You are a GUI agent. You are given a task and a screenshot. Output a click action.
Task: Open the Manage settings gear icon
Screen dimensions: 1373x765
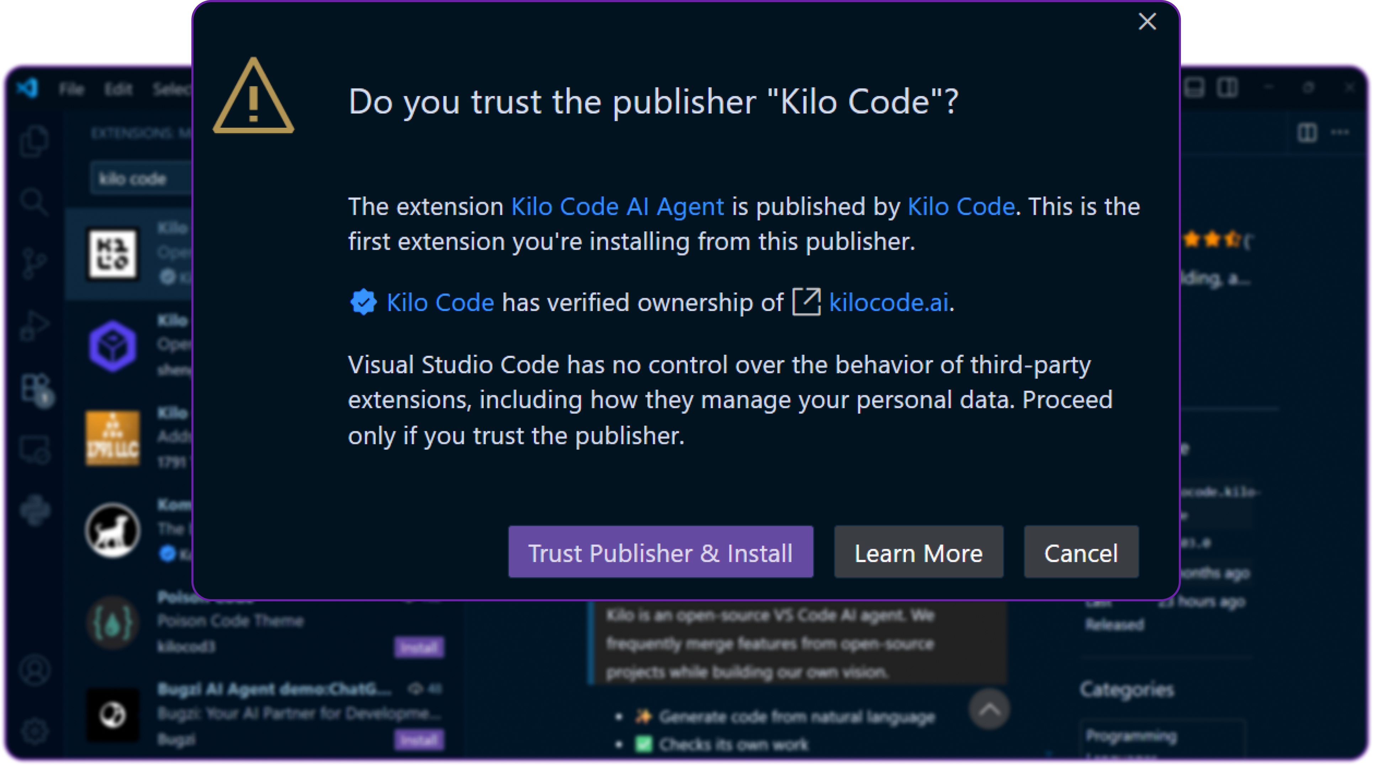(34, 730)
